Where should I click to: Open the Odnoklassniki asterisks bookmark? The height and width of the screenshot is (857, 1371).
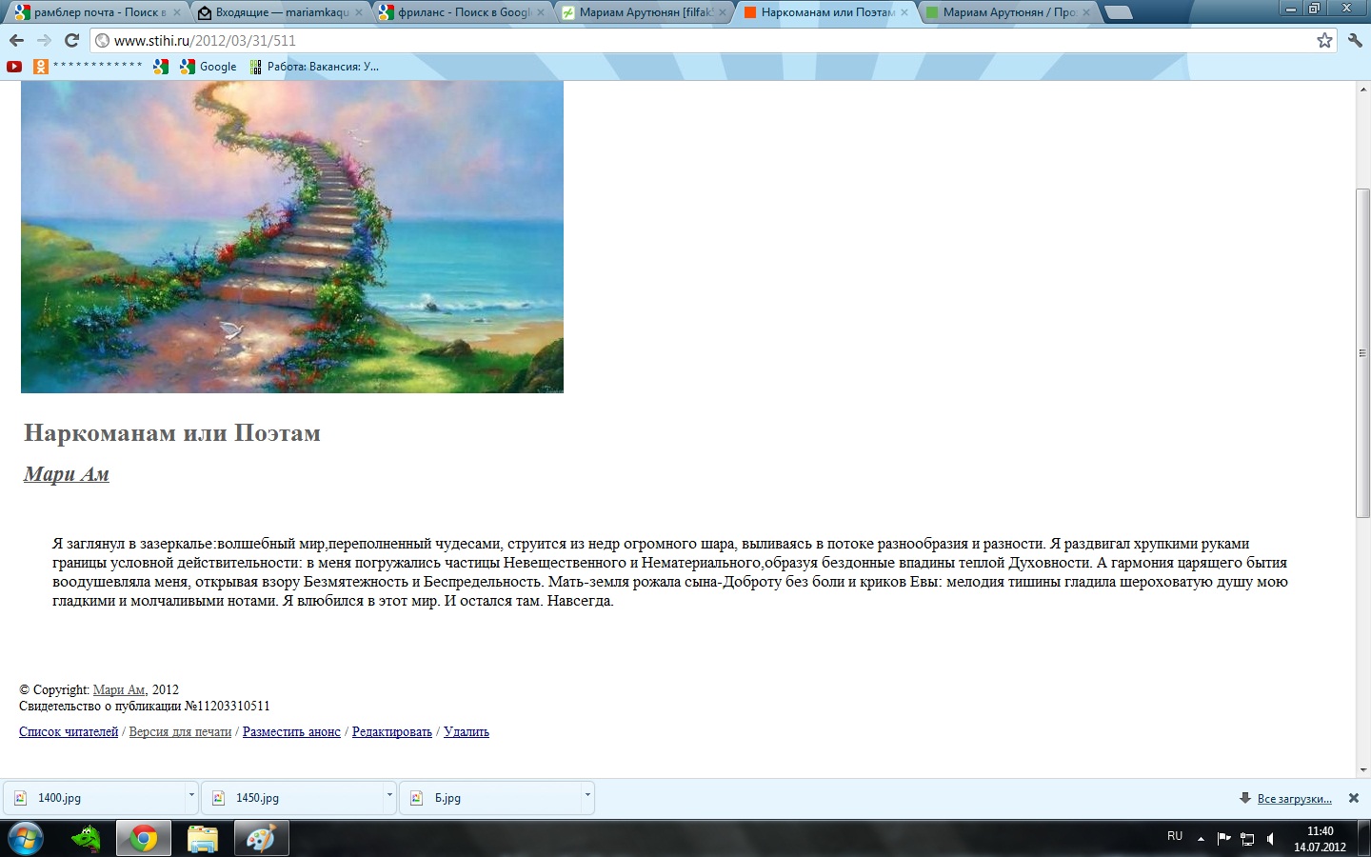[88, 67]
